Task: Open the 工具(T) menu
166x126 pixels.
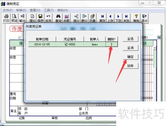Action: [x=49, y=10]
